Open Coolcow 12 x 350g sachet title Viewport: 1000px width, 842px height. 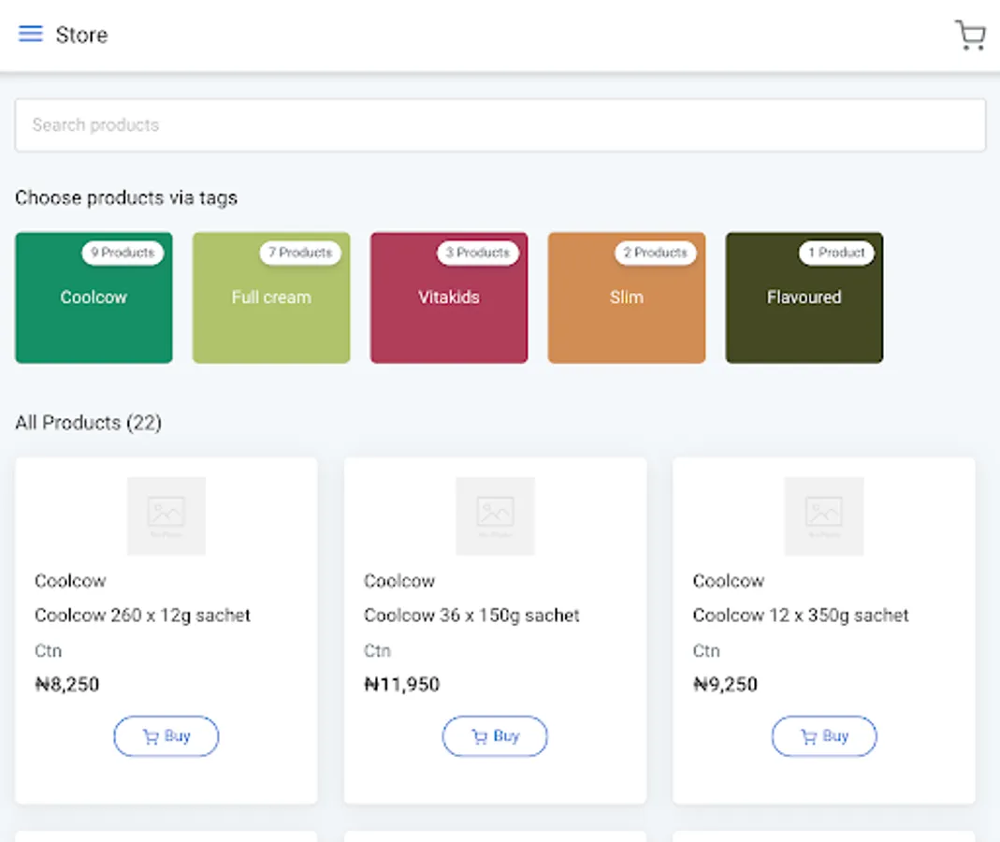pyautogui.click(x=801, y=616)
